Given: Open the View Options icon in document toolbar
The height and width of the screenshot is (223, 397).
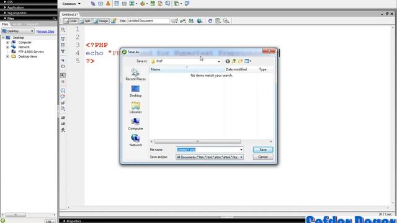Looking at the screenshot, I should click(x=218, y=20).
